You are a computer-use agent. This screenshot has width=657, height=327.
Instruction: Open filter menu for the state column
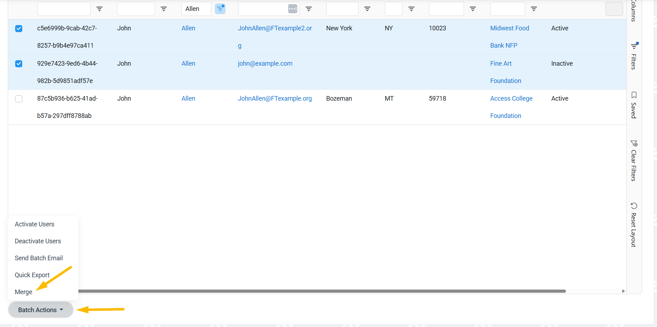(411, 9)
